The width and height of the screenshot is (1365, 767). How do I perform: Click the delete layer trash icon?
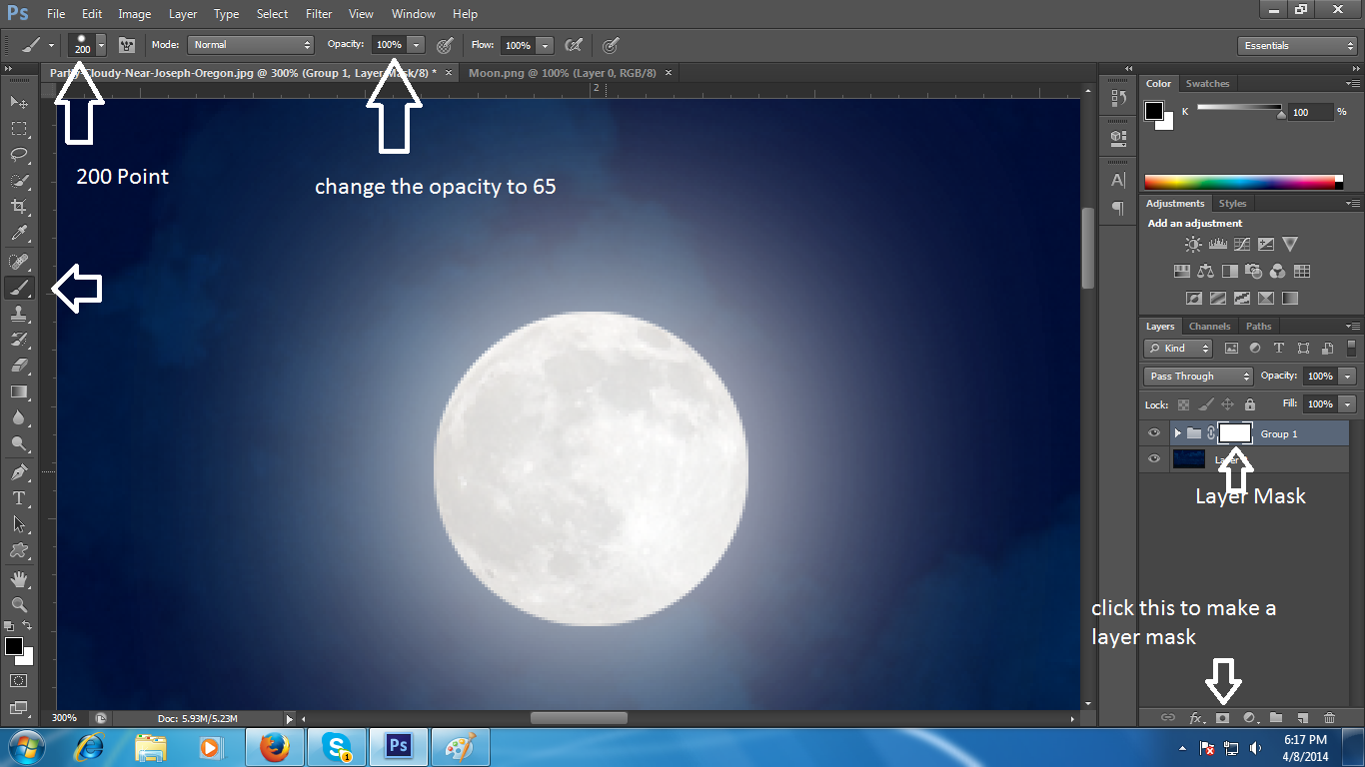pyautogui.click(x=1329, y=717)
